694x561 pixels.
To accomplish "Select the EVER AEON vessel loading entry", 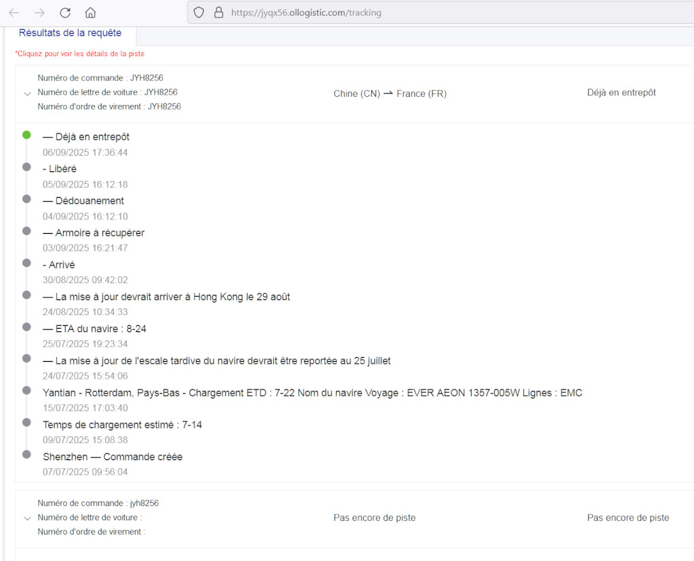I will (x=312, y=393).
